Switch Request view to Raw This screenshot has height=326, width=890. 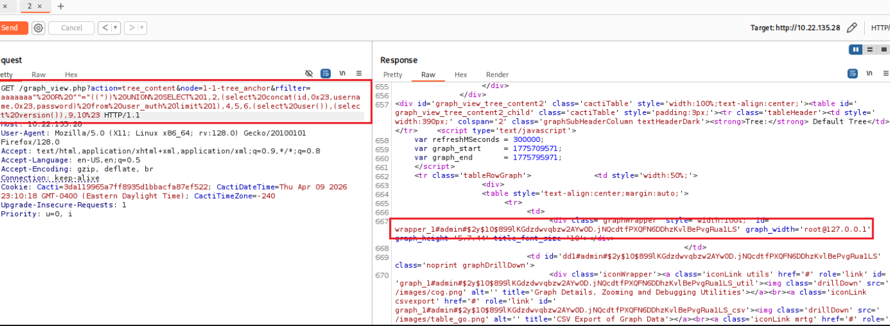pyautogui.click(x=38, y=75)
